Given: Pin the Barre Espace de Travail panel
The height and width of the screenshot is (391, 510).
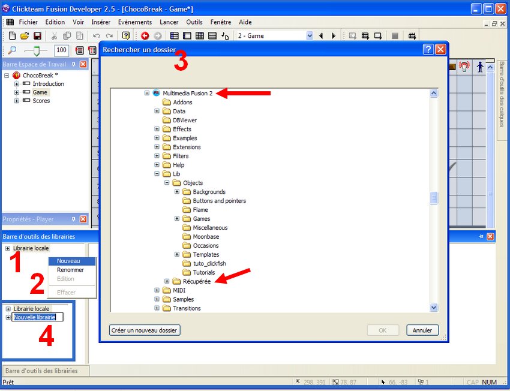Looking at the screenshot, I should click(74, 64).
